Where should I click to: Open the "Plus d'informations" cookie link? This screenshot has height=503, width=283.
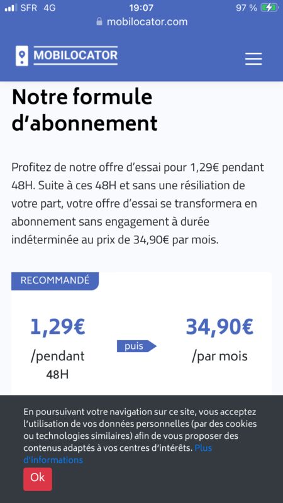(118, 454)
